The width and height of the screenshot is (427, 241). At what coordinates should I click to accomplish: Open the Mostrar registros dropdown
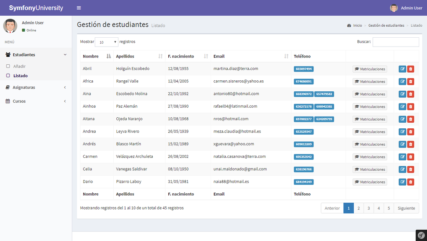[106, 42]
